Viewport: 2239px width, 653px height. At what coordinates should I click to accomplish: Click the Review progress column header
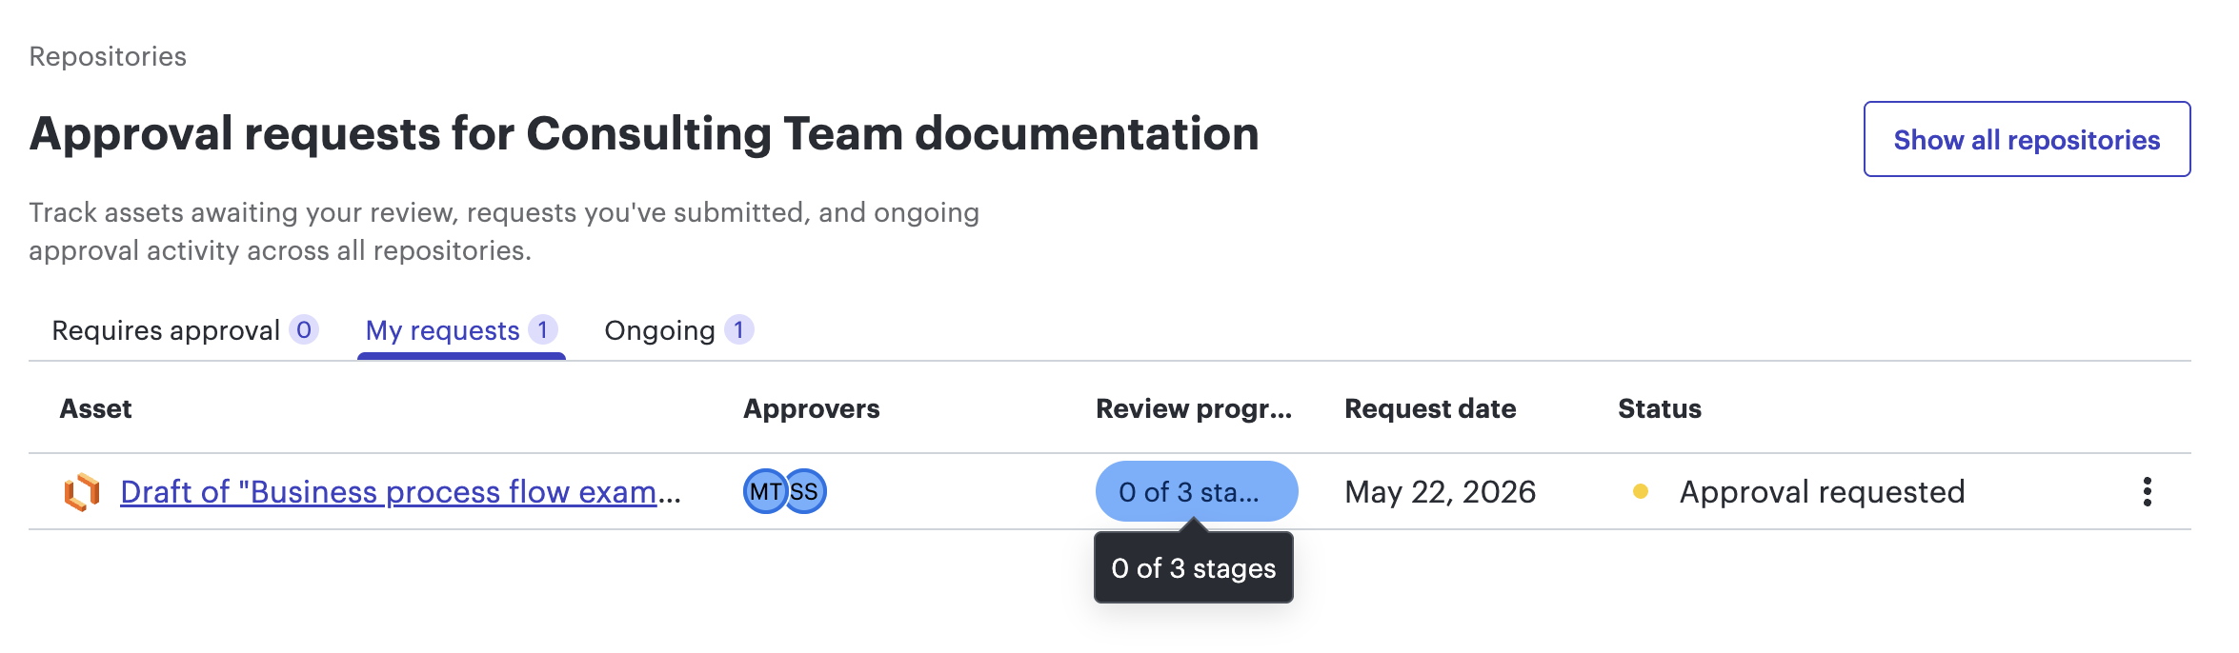tap(1194, 408)
